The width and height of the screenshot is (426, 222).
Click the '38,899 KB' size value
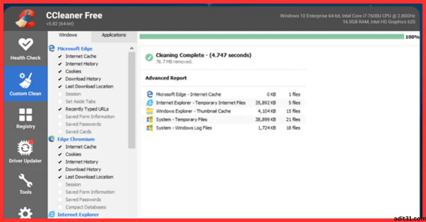[x=266, y=119]
